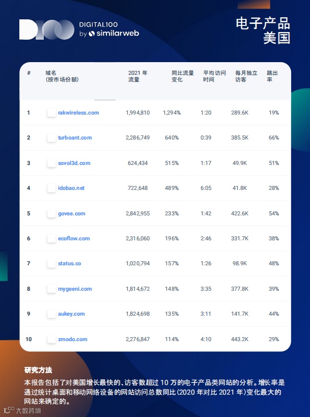Select the traffic value 2,316,060

(x=138, y=239)
